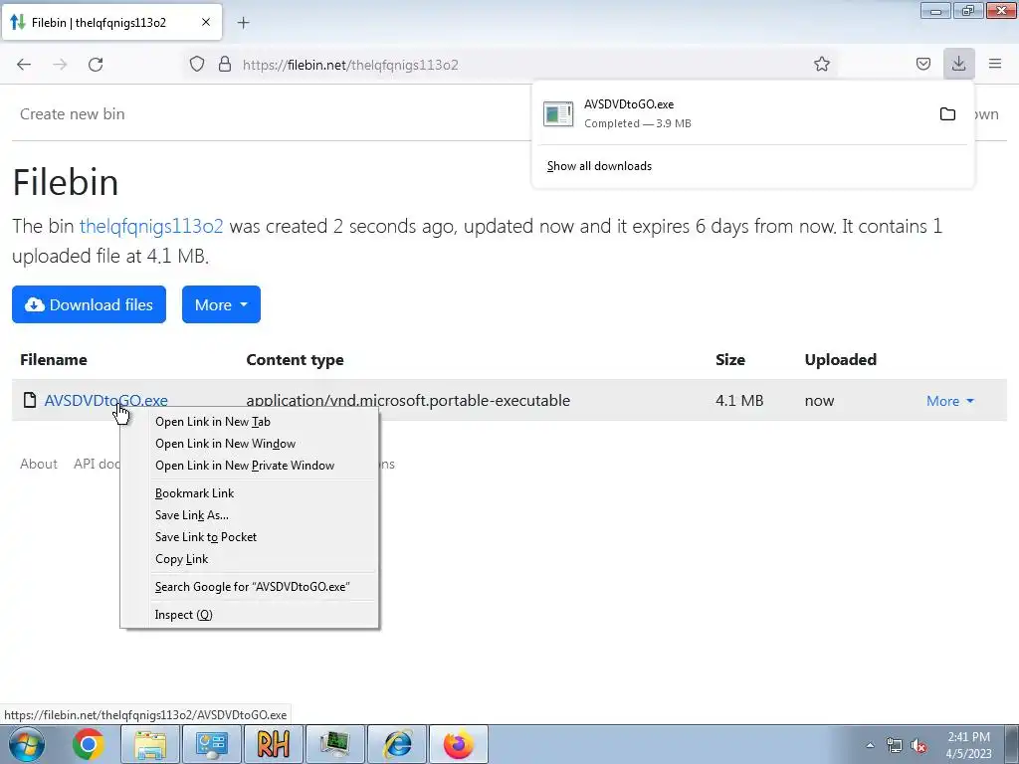Launch Internet Explorer from the taskbar

[x=396, y=744]
